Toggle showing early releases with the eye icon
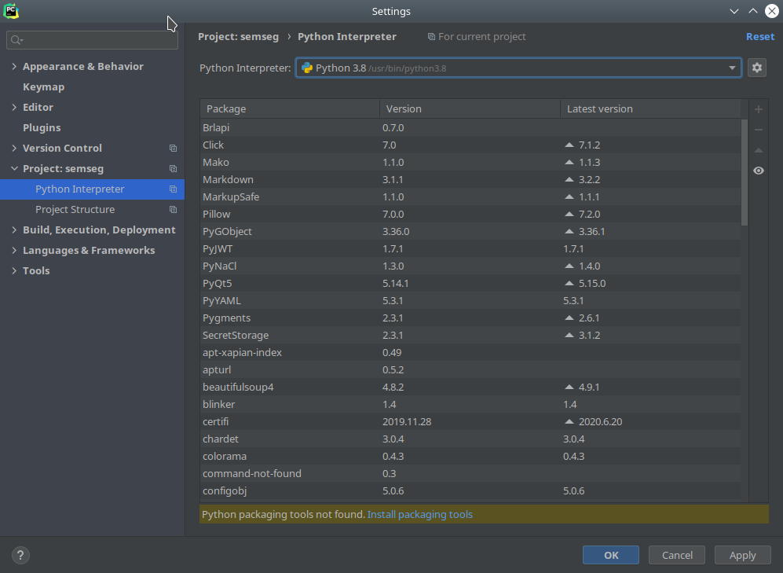This screenshot has width=783, height=573. point(756,171)
